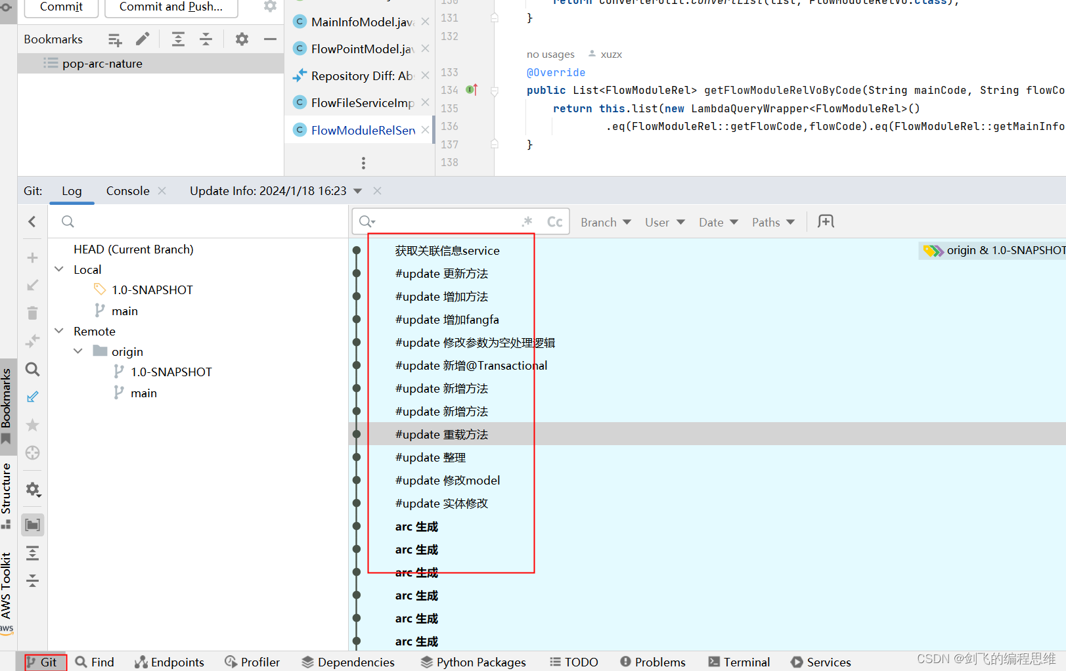
Task: Switch to the Console tab
Action: point(127,190)
